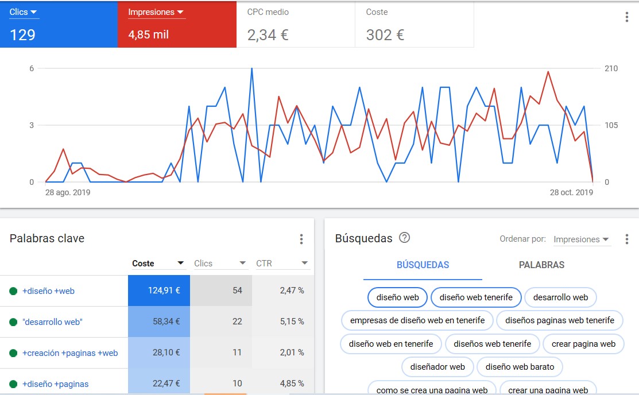Image resolution: width=639 pixels, height=395 pixels.
Task: Click green status dot for +diseño +paginas
Action: (13, 384)
